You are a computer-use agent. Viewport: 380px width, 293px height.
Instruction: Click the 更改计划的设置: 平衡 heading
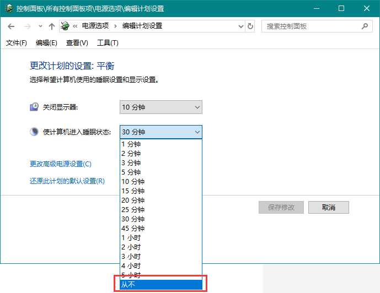click(x=72, y=66)
